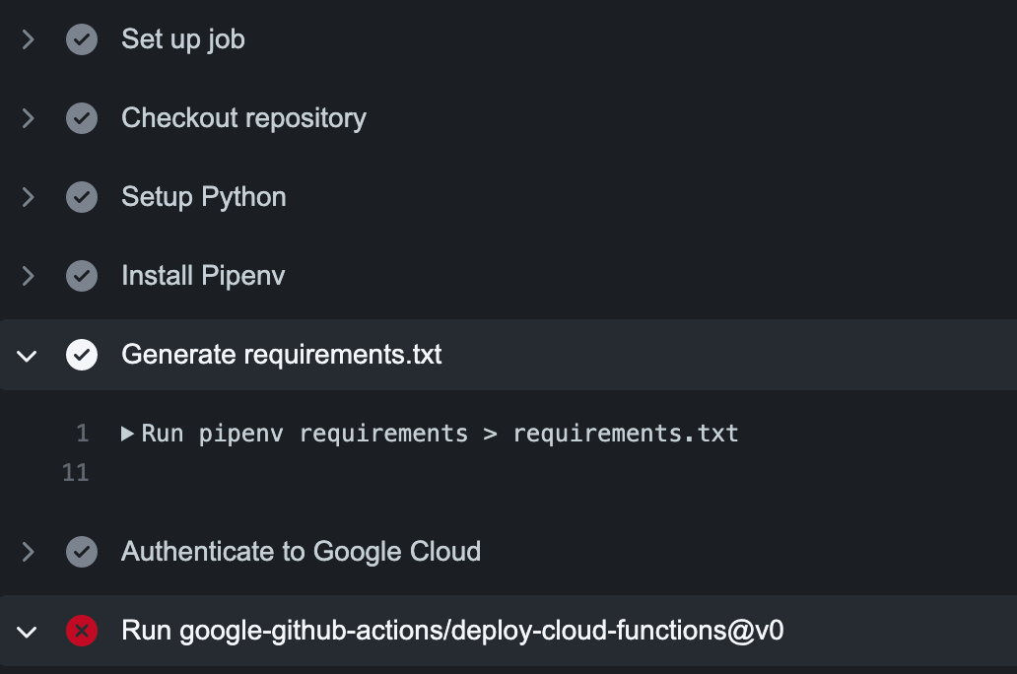Expand the Run pipenv requirements disclosure triangle
This screenshot has width=1017, height=674.
[127, 433]
